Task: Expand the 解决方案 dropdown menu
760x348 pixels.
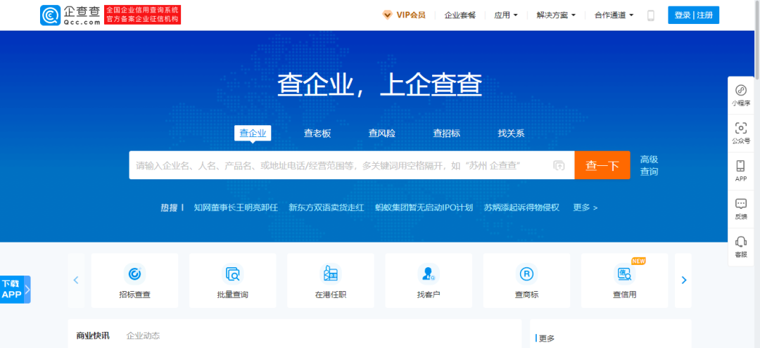Action: 556,15
